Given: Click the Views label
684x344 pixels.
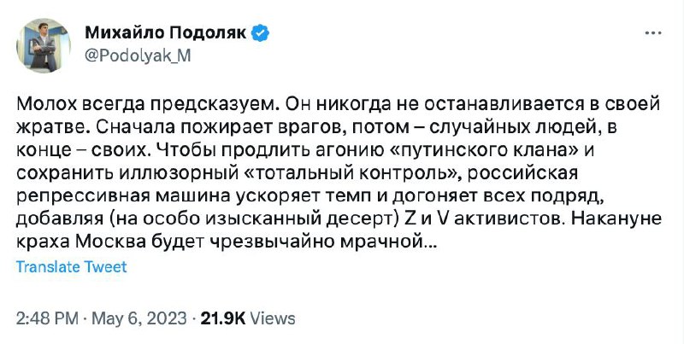Looking at the screenshot, I should [274, 318].
